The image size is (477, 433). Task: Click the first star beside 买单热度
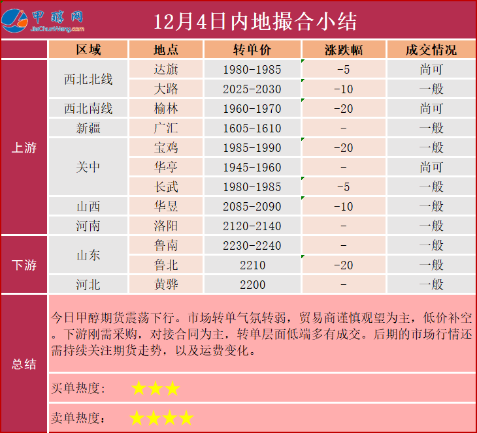point(139,389)
